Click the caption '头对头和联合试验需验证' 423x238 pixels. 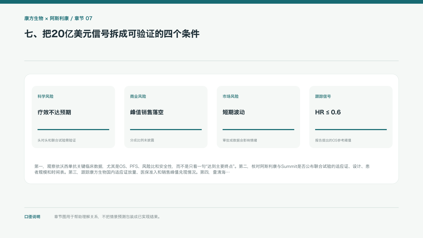(57, 140)
